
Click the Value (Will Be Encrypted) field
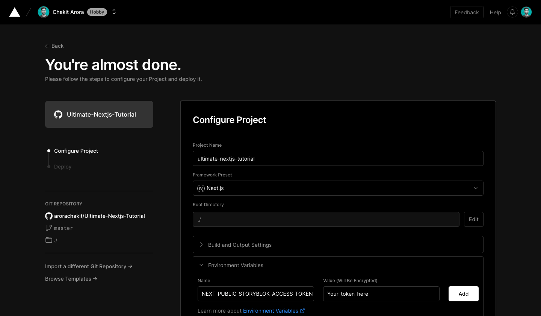point(381,294)
